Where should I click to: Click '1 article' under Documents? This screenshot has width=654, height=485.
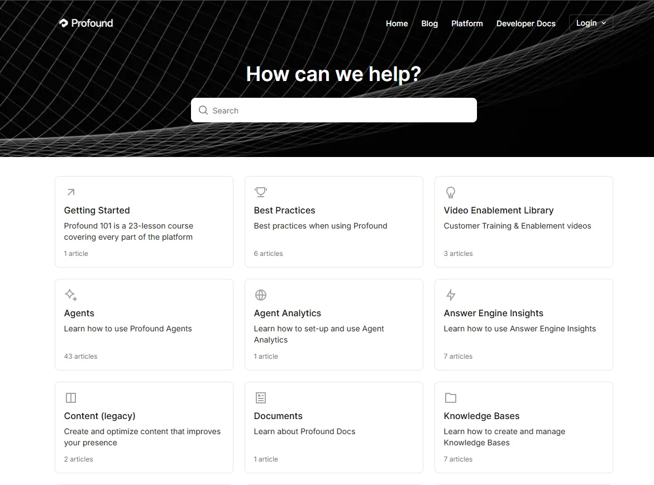pos(266,459)
